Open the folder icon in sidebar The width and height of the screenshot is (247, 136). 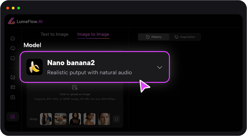point(13,58)
